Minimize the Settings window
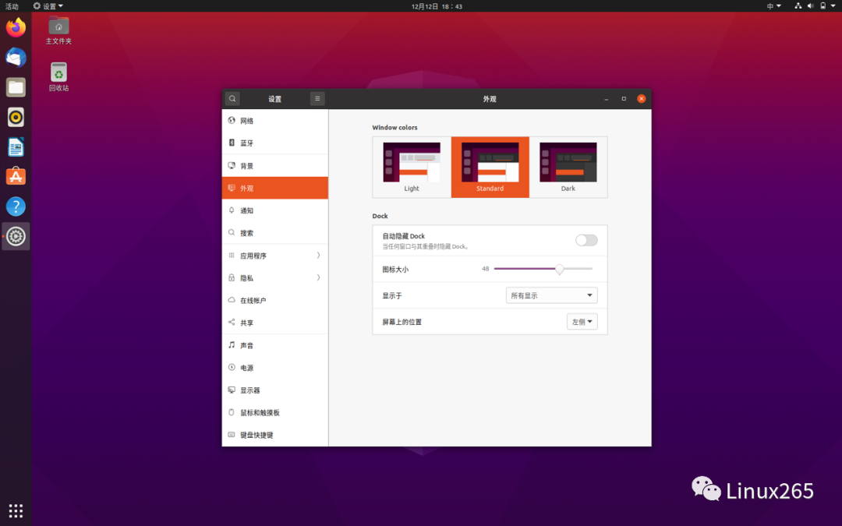Viewport: 842px width, 526px height. [607, 99]
